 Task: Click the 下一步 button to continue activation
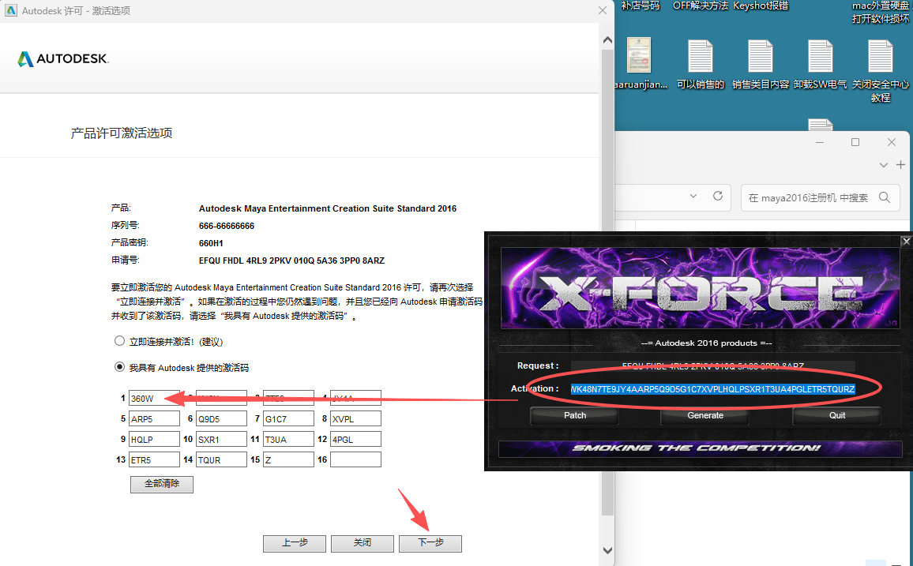click(x=430, y=543)
